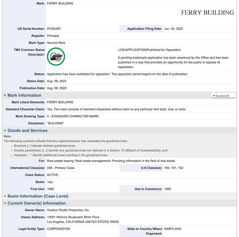Click the Use in Commerce value 1955
The width and height of the screenshot is (239, 237).
click(168, 189)
